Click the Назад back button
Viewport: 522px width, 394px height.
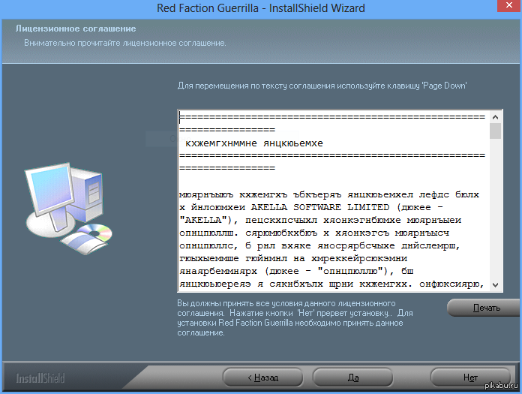pos(262,377)
